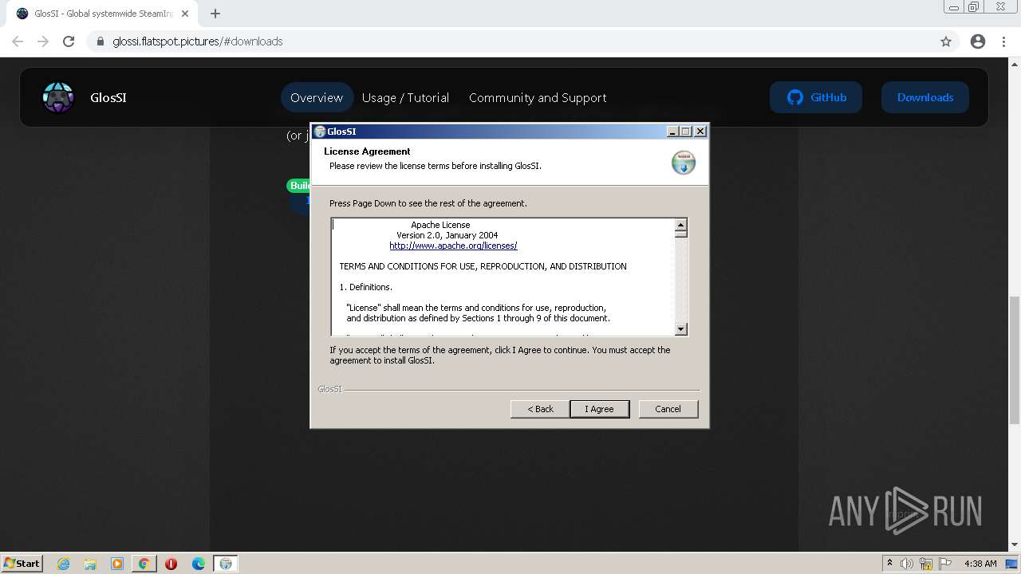Viewport: 1021px width, 574px height.
Task: Select the Overview nav tab
Action: [317, 97]
